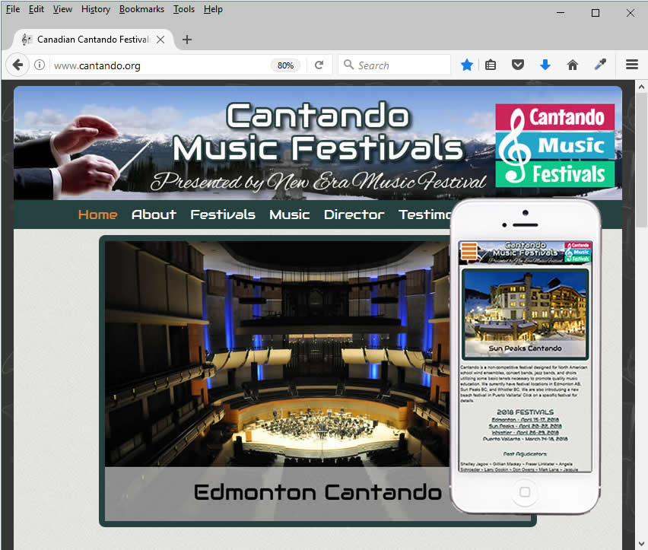The width and height of the screenshot is (648, 550).
Task: Select the Canadian Cantando Festival tab
Action: 91,40
